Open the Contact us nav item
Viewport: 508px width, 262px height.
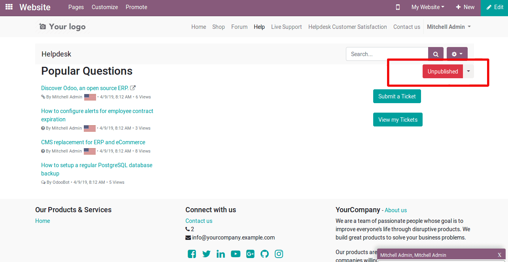407,27
